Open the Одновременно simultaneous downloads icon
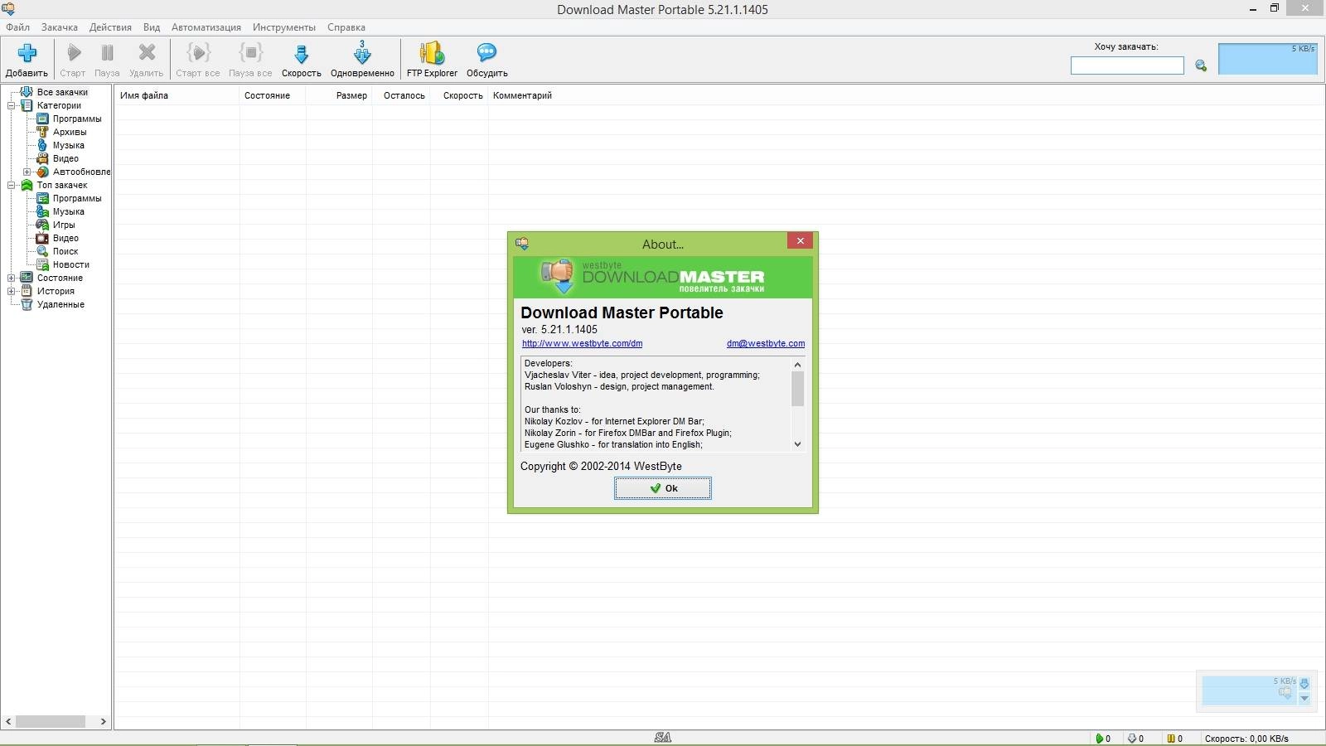 click(x=362, y=53)
